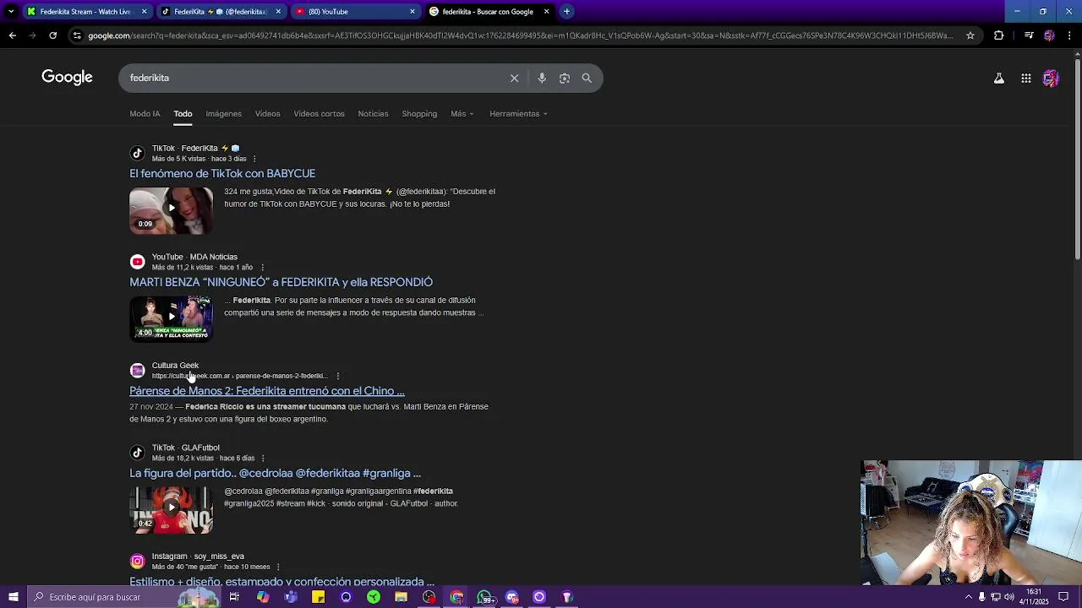
Task: Open search by image camera icon
Action: [x=565, y=78]
